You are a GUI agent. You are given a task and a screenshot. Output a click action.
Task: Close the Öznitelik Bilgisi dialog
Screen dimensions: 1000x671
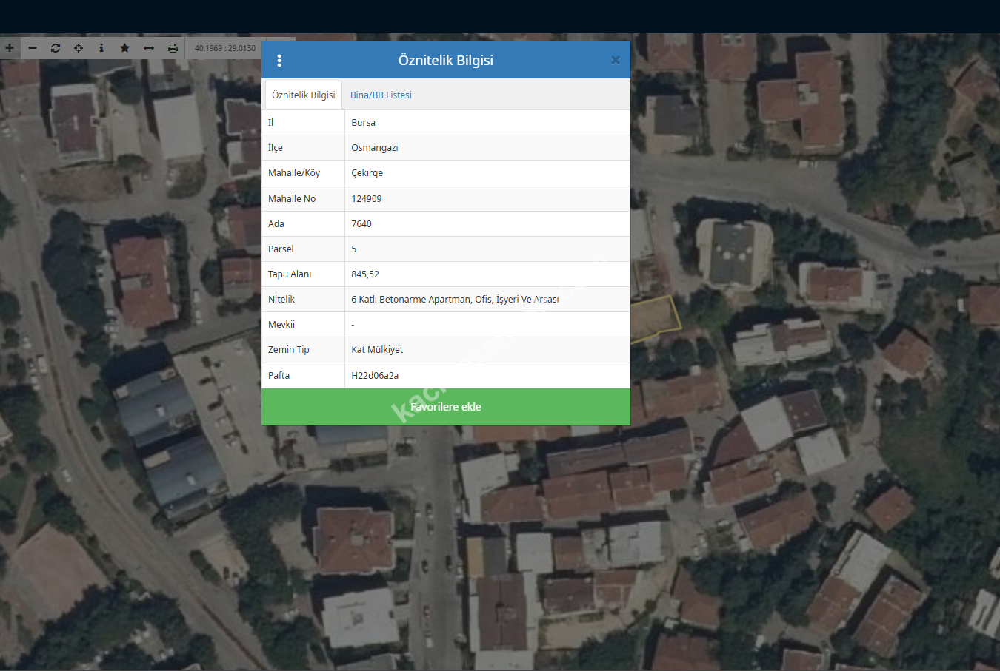tap(615, 61)
